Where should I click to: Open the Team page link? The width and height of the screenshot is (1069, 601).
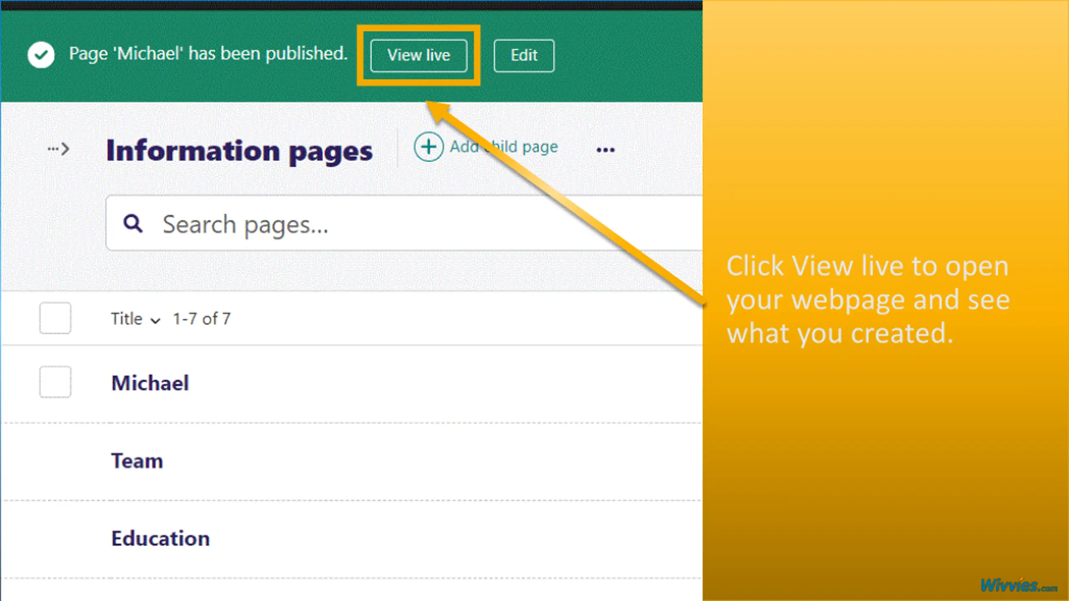(x=137, y=461)
